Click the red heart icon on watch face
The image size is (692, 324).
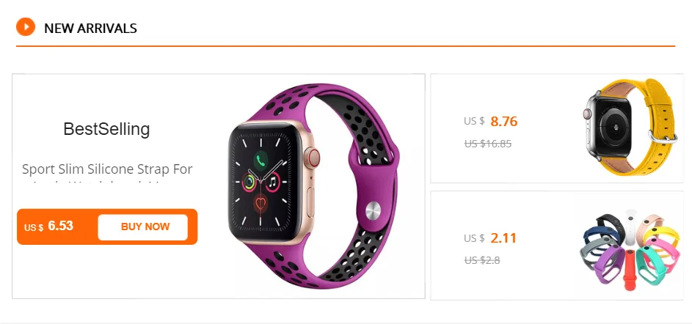pos(261,204)
